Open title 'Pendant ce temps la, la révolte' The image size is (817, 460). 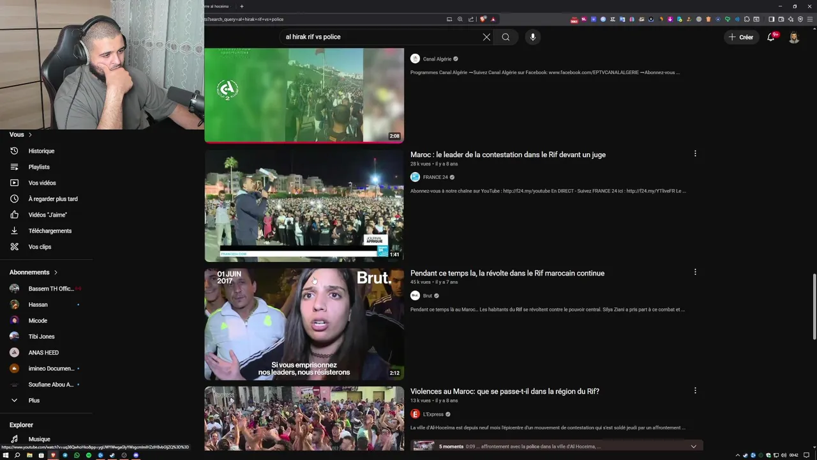pos(507,273)
